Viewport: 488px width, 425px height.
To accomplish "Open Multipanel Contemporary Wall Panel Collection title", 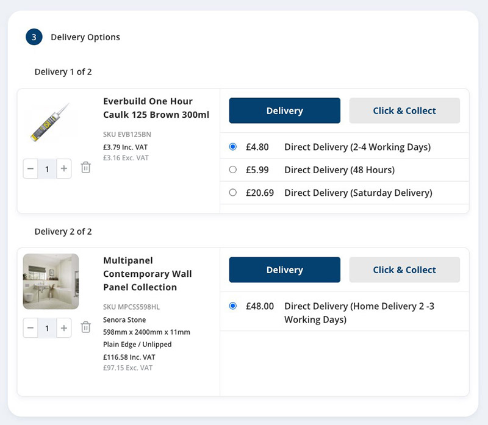I will click(148, 274).
